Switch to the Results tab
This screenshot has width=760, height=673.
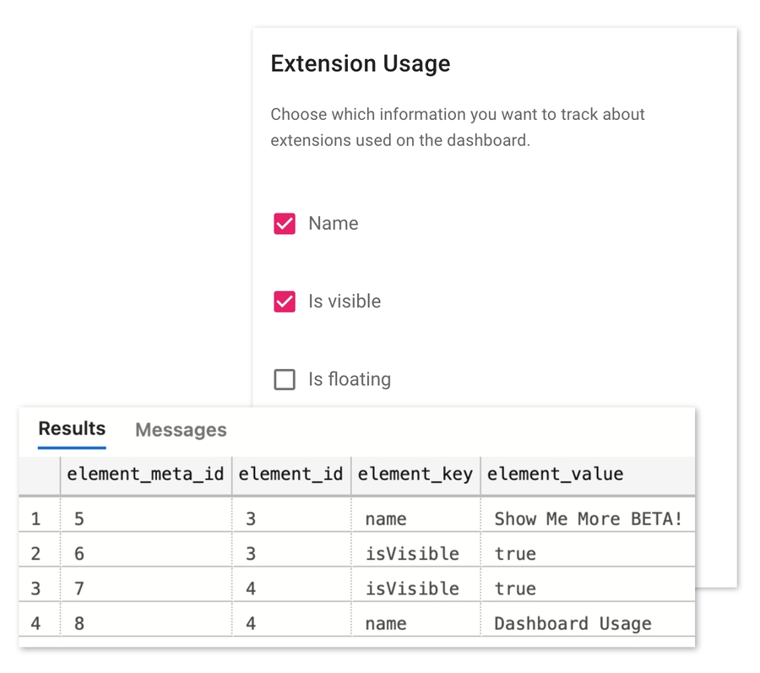pos(71,428)
